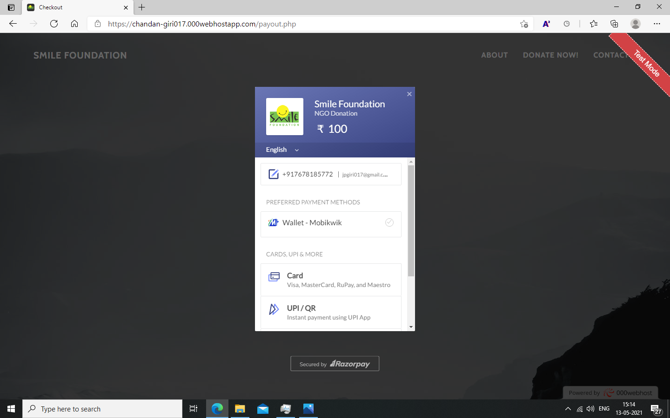Click the Smile Foundation logo
Image resolution: width=670 pixels, height=418 pixels.
coord(284,117)
